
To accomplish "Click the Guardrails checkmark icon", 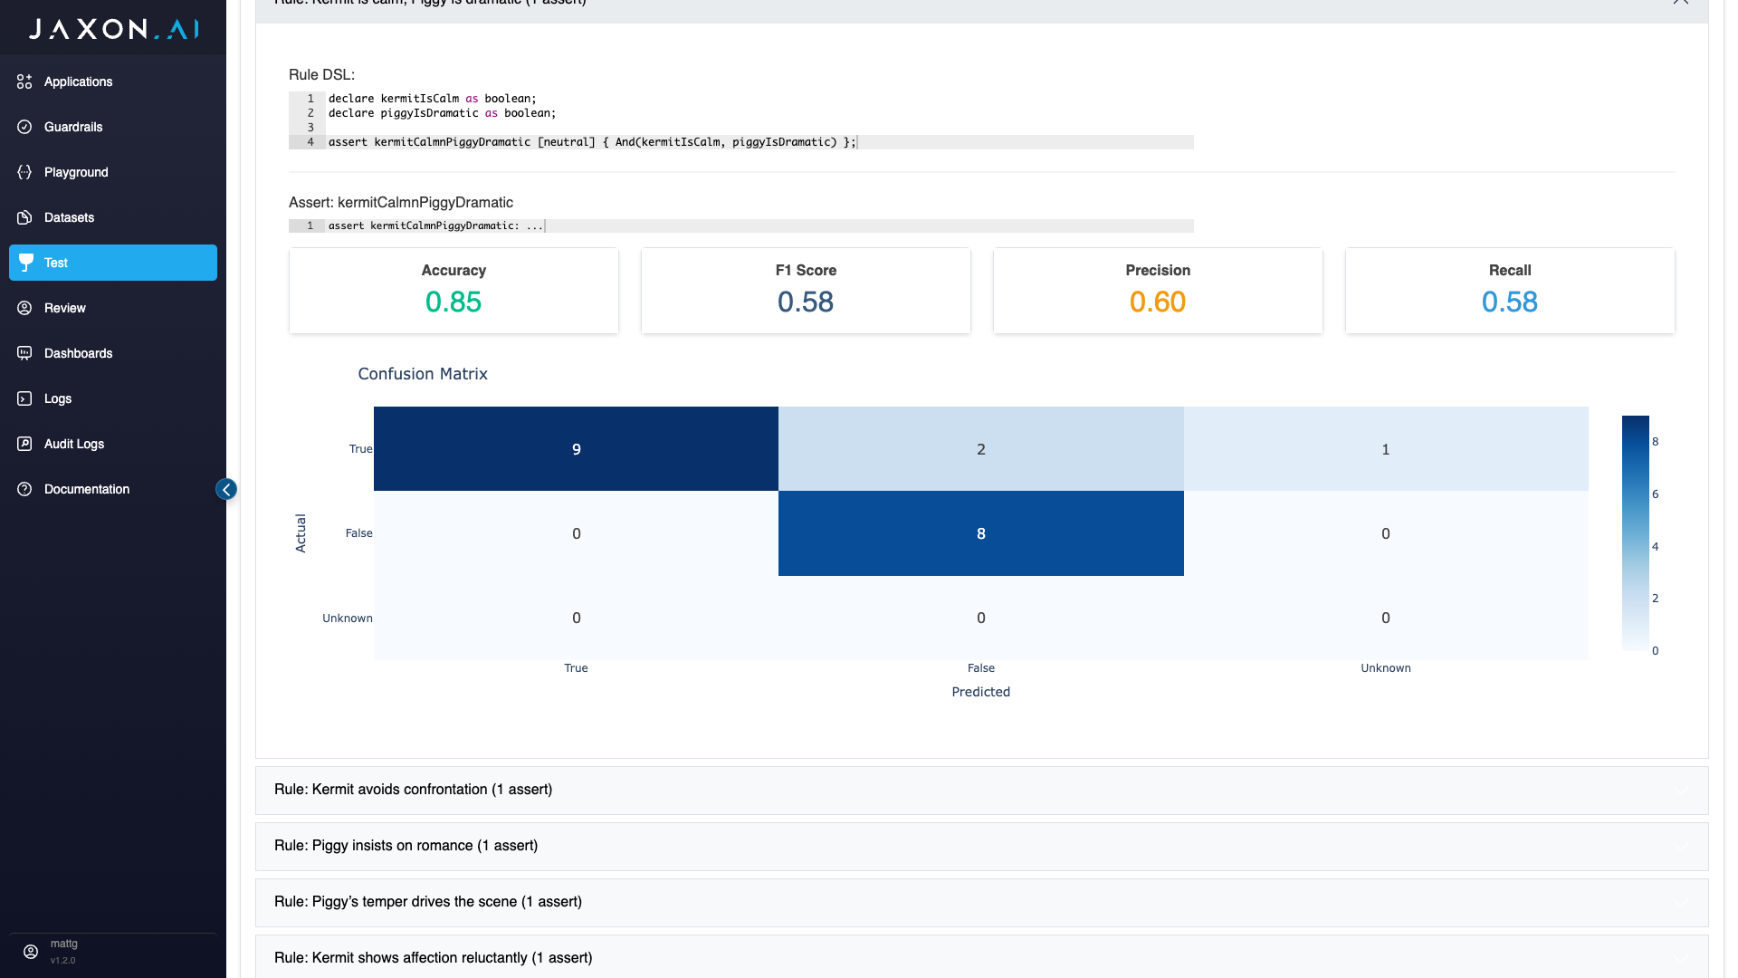I will pyautogui.click(x=24, y=127).
